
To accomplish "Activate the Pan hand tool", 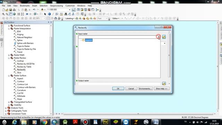I will click(x=11, y=14).
